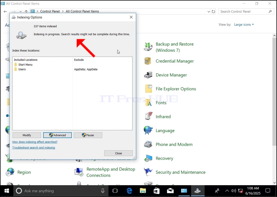277x197 pixels.
Task: Open Recovery icon
Action: [148, 158]
